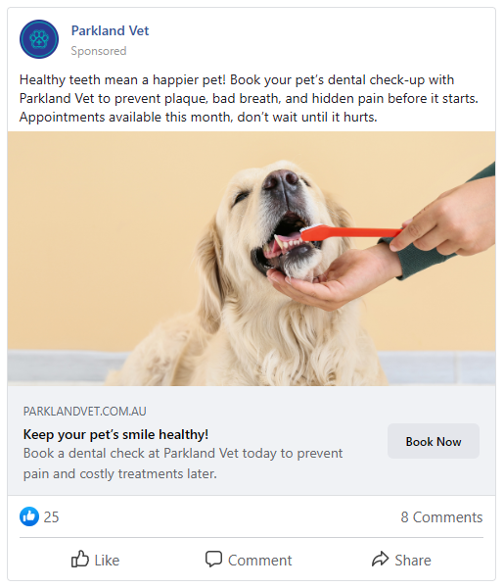Click the Book Now button

coord(434,441)
